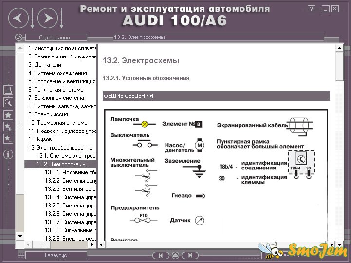The width and height of the screenshot is (351, 263).
Task: Select '13.1. Система электрооборудования' entry
Action: coord(67,156)
